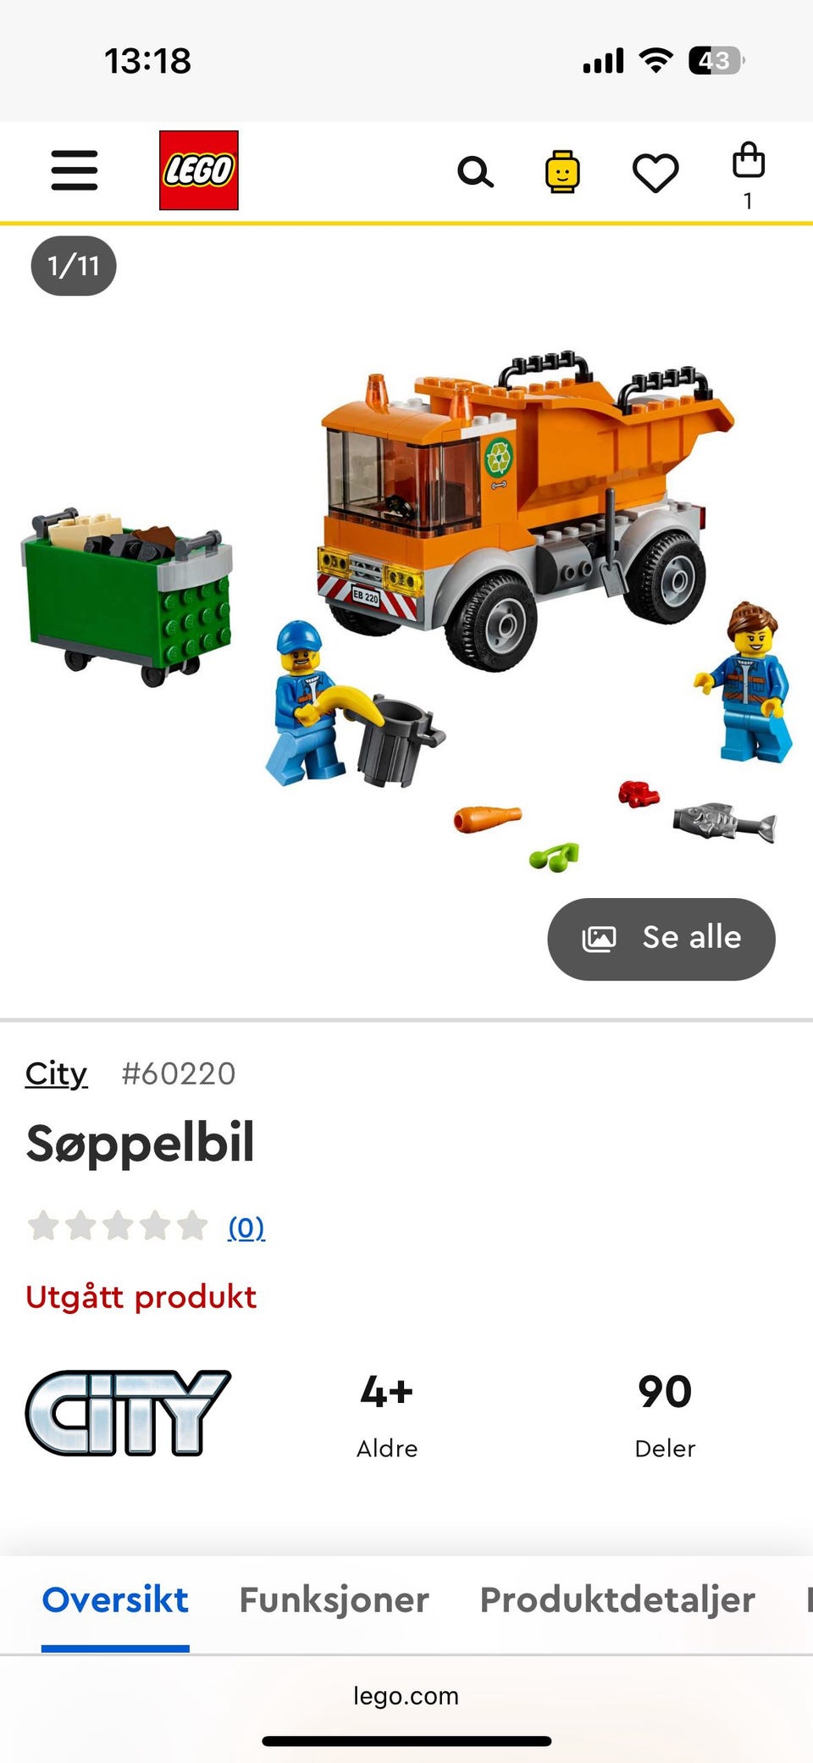Select the Oversikt tab
Image resolution: width=813 pixels, height=1763 pixels.
pos(115,1600)
